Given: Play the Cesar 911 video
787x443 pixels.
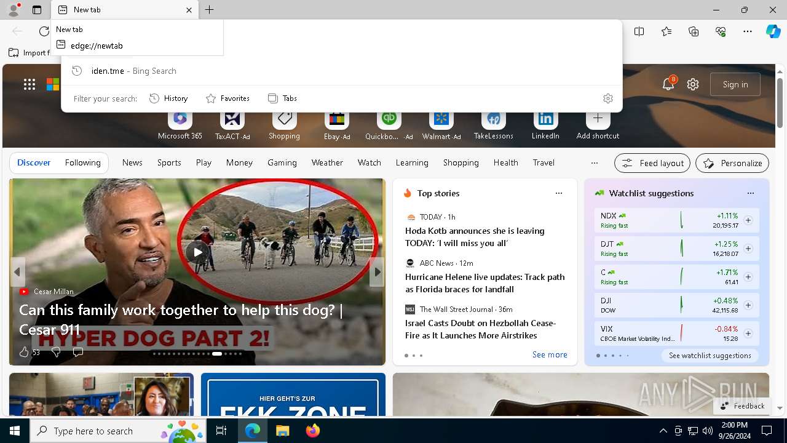Looking at the screenshot, I should 197,252.
